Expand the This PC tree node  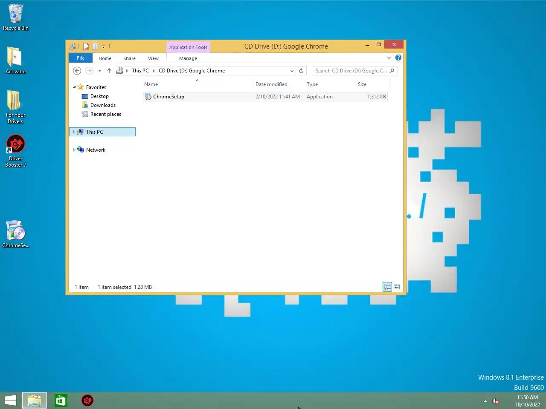(74, 132)
